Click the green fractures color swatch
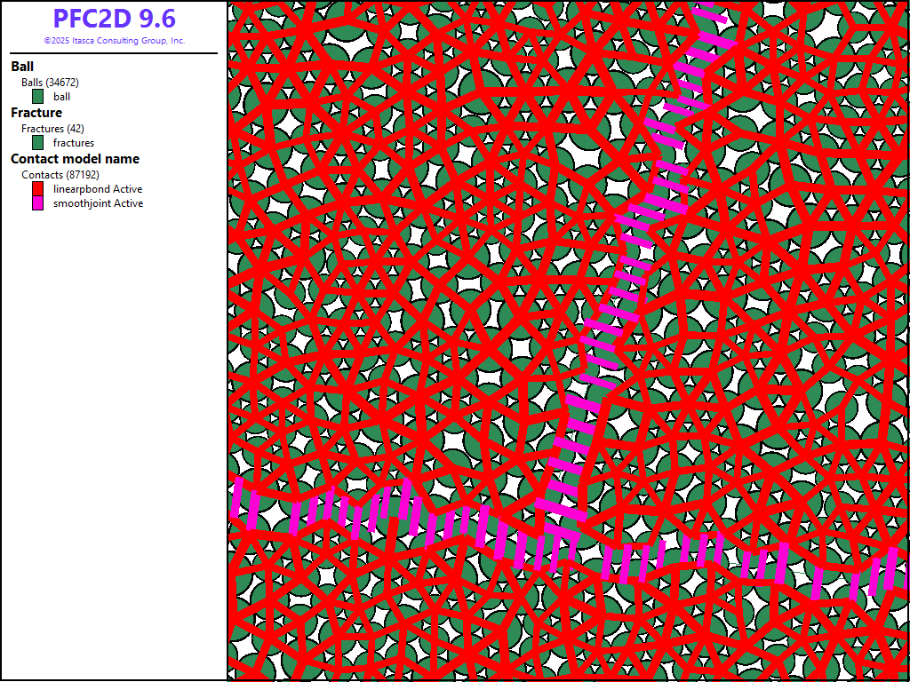The height and width of the screenshot is (682, 910). 37,143
